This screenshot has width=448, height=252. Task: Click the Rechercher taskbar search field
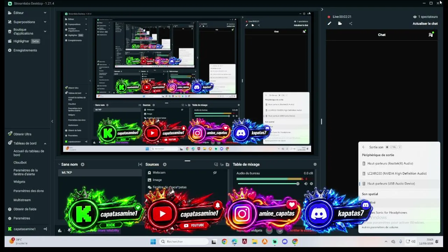tap(184, 241)
